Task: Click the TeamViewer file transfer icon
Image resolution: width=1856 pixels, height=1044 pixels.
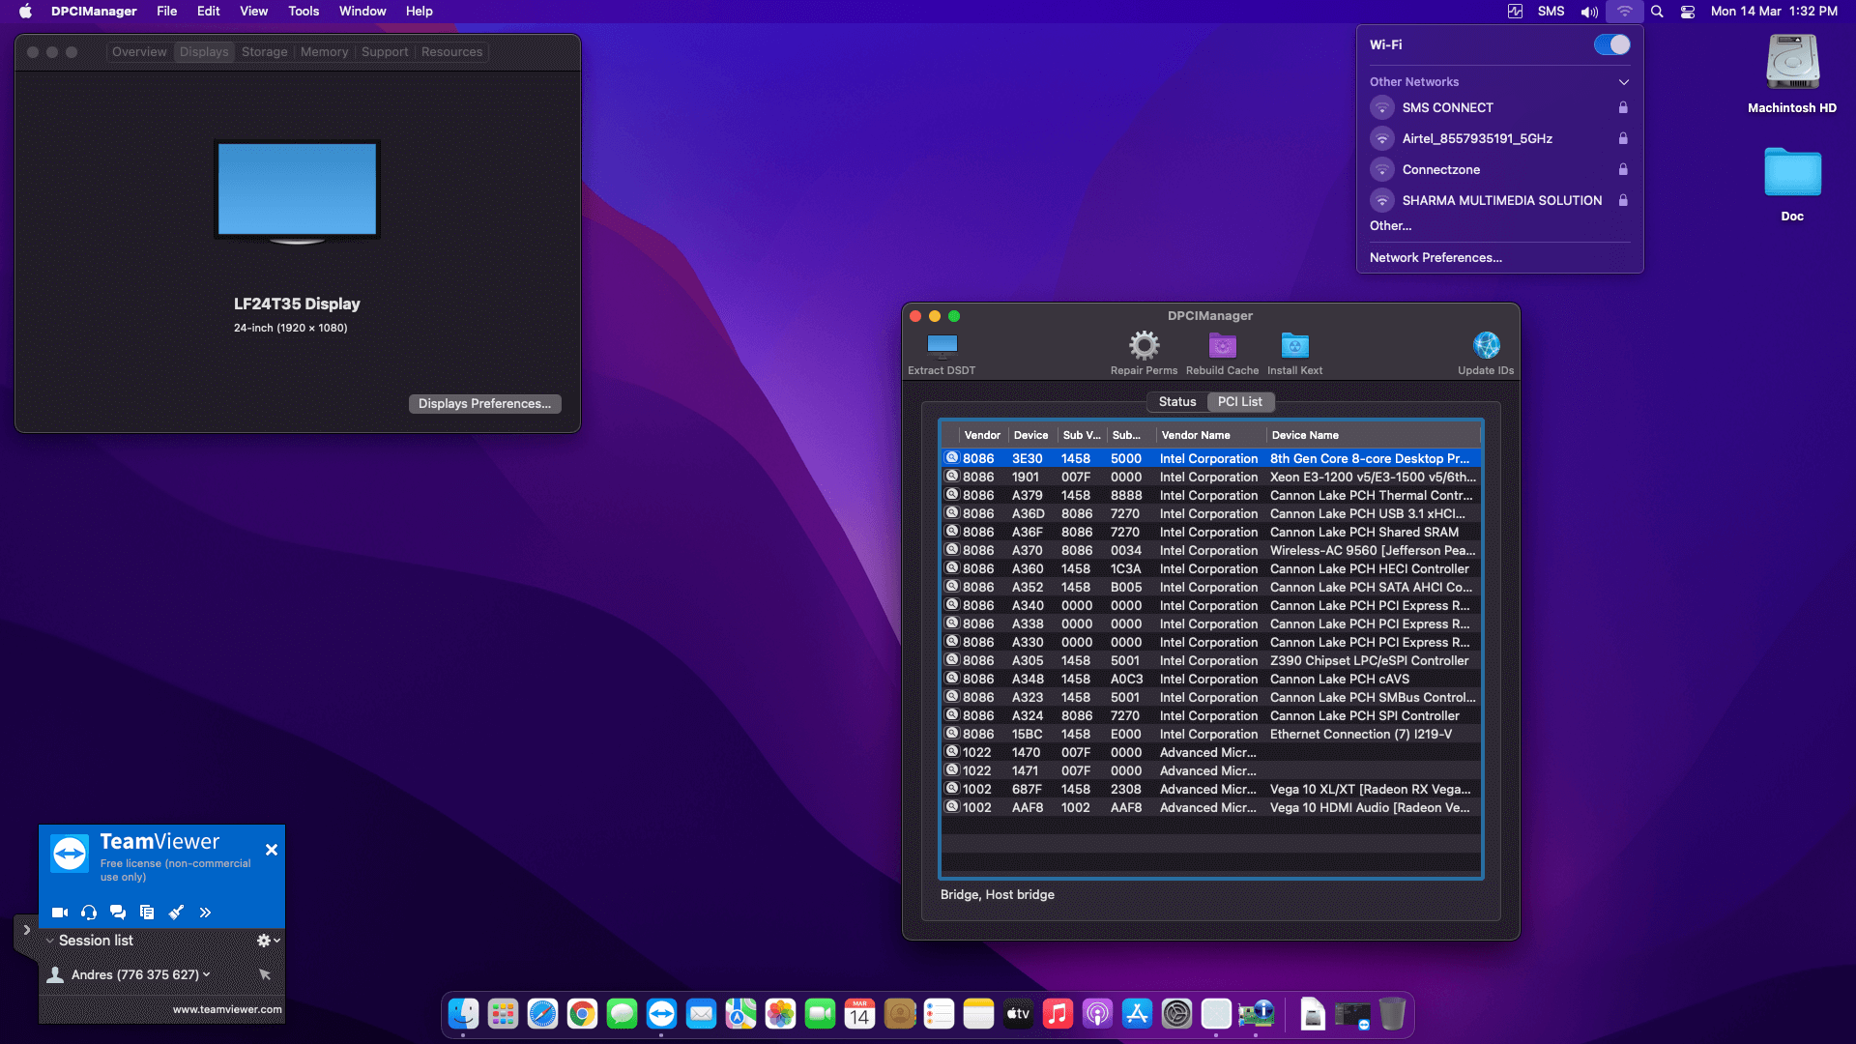Action: (x=147, y=912)
